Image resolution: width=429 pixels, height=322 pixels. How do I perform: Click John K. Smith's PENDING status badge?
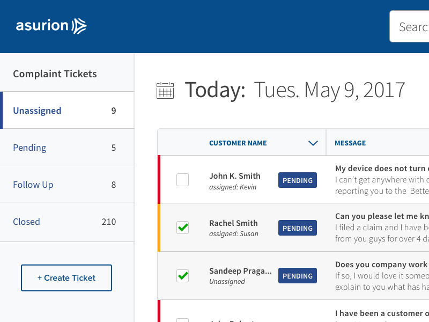tap(297, 180)
